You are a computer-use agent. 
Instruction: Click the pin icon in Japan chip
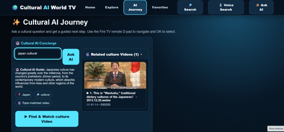point(19,95)
